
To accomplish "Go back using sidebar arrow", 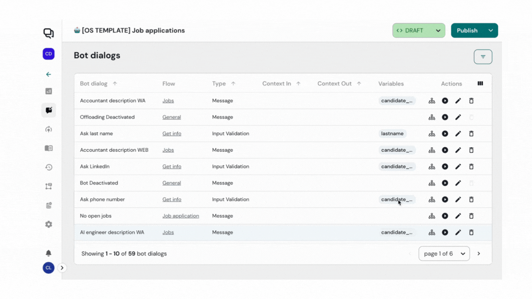I will [x=48, y=74].
